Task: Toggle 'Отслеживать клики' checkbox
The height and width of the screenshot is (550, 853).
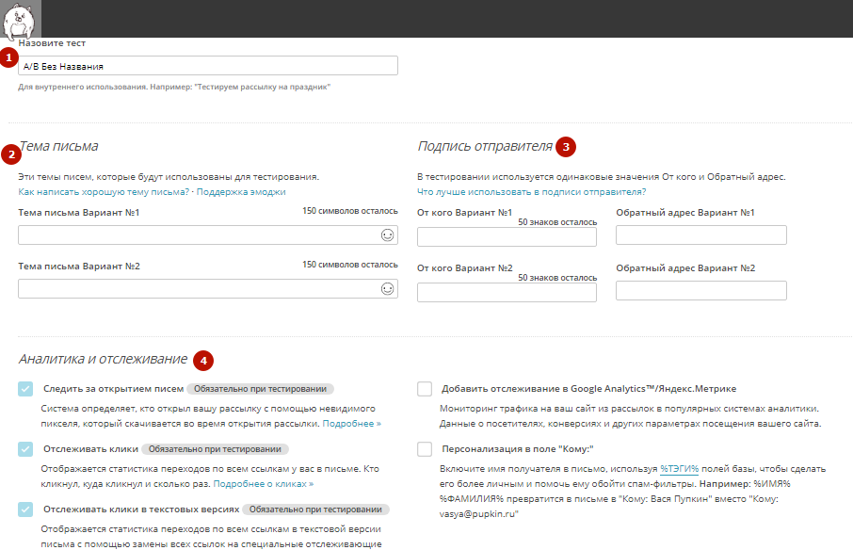Action: coord(25,449)
